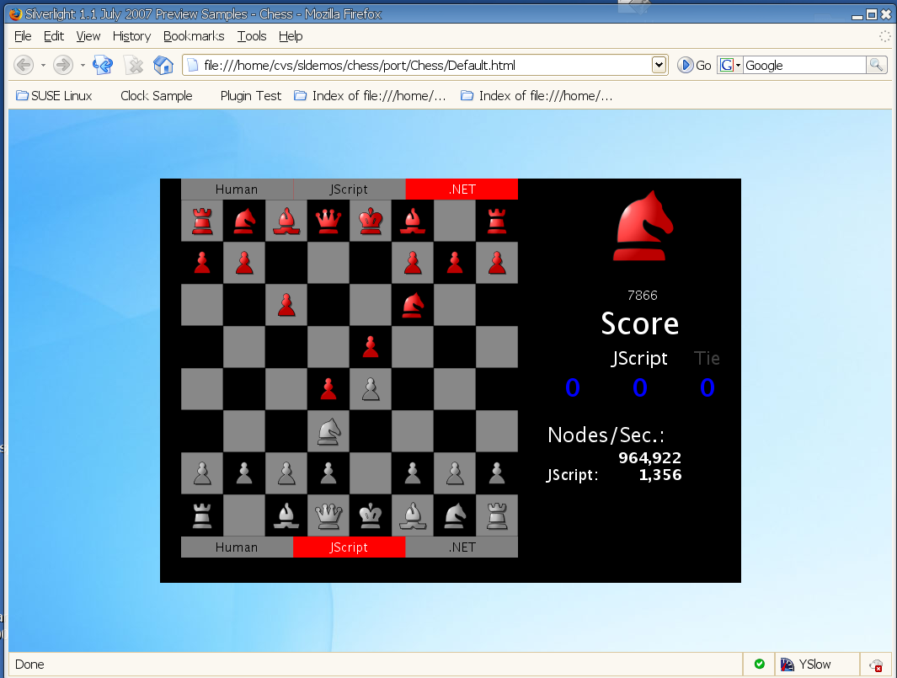
Task: Focus the address bar URL field
Action: pos(425,65)
